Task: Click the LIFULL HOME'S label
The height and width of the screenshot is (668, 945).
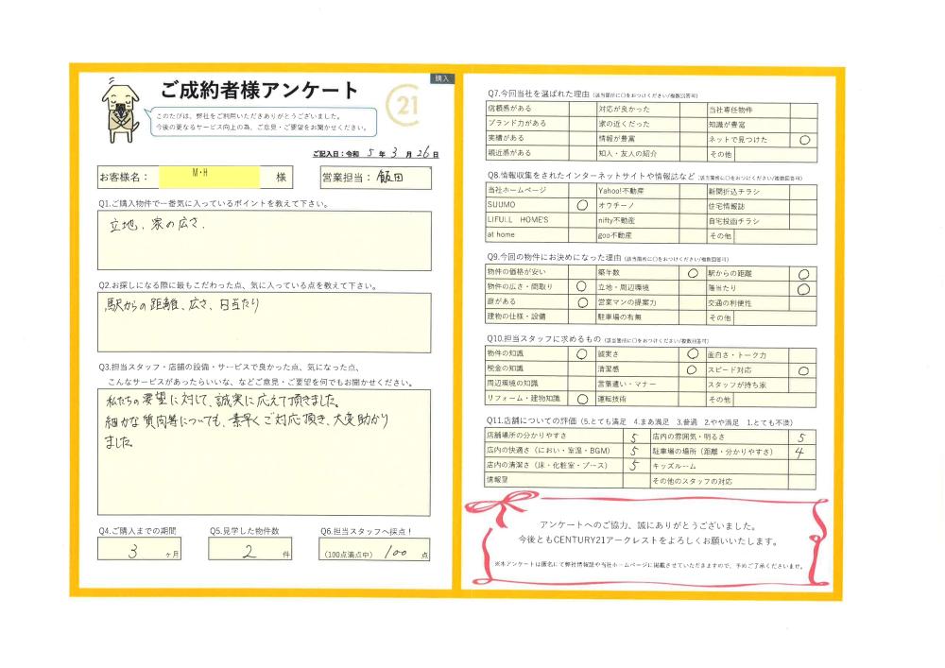Action: coord(518,220)
